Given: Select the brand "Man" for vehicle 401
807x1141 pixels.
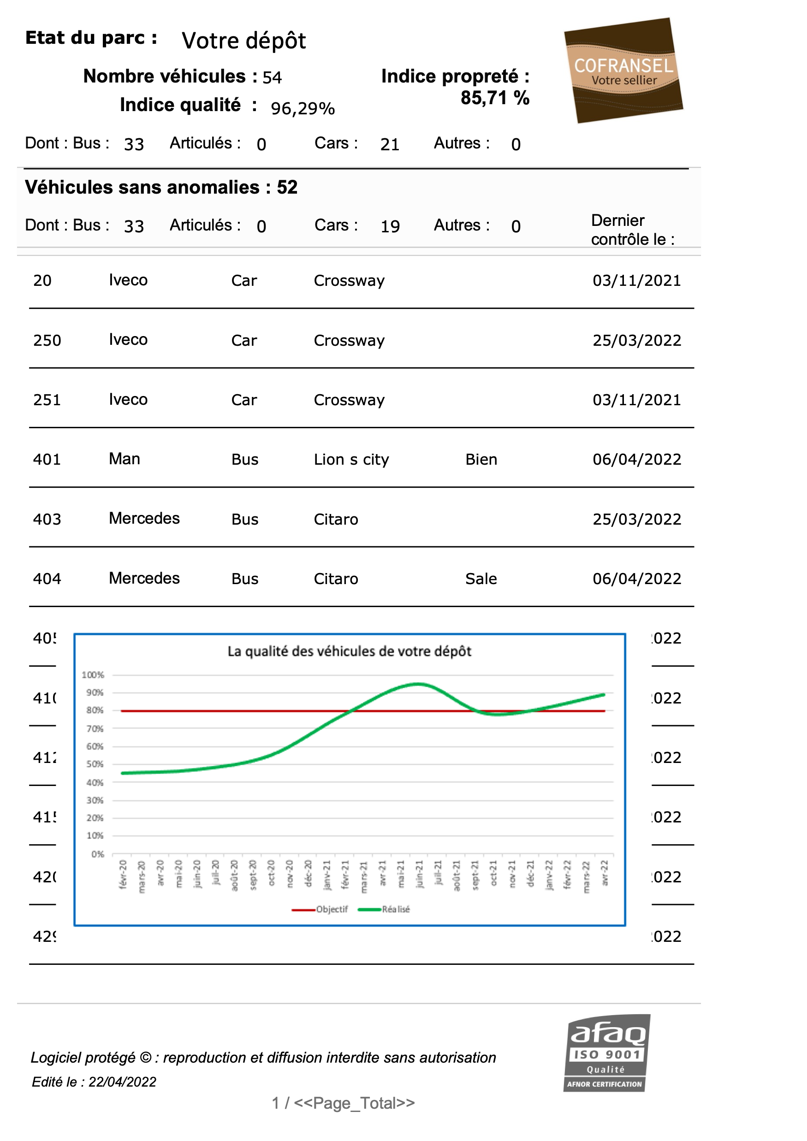Looking at the screenshot, I should tap(125, 459).
